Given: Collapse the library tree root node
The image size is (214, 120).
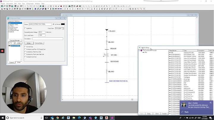Looking at the screenshot, I should (139, 50).
